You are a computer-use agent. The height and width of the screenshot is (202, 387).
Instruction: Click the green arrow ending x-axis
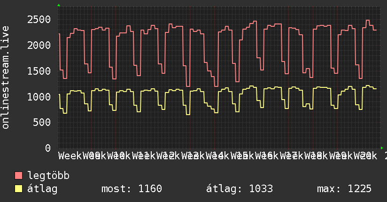coord(382,148)
